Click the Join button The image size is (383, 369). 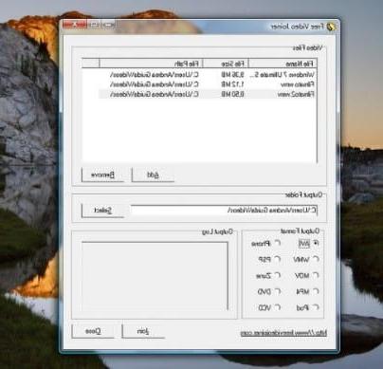[143, 331]
